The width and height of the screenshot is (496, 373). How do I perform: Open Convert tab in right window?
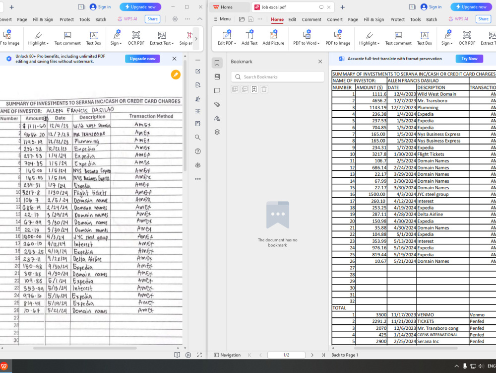(x=335, y=19)
